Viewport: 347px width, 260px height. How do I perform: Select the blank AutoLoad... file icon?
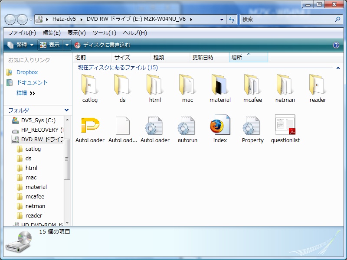pyautogui.click(x=123, y=125)
